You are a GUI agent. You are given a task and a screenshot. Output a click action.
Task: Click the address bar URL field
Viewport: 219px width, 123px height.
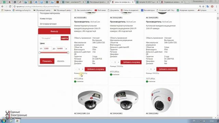(106, 6)
